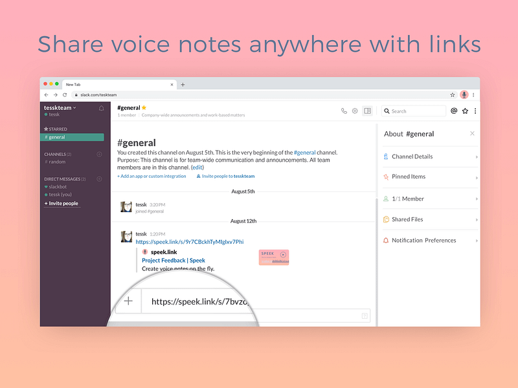Screen dimensions: 518x388
Task: Open Chrome three-dot menu
Action: pos(473,95)
